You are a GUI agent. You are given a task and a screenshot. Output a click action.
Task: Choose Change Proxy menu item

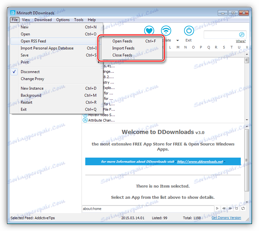click(56, 79)
